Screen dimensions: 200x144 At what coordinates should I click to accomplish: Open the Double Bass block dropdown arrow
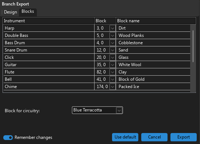112,35
